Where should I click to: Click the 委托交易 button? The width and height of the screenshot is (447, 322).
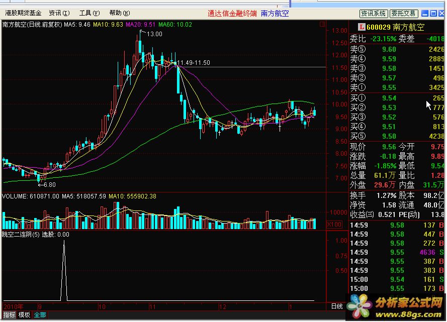[x=403, y=14]
